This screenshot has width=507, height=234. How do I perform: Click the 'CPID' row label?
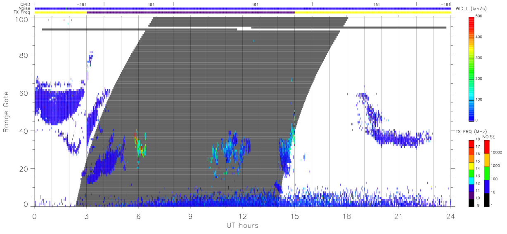tap(26, 4)
